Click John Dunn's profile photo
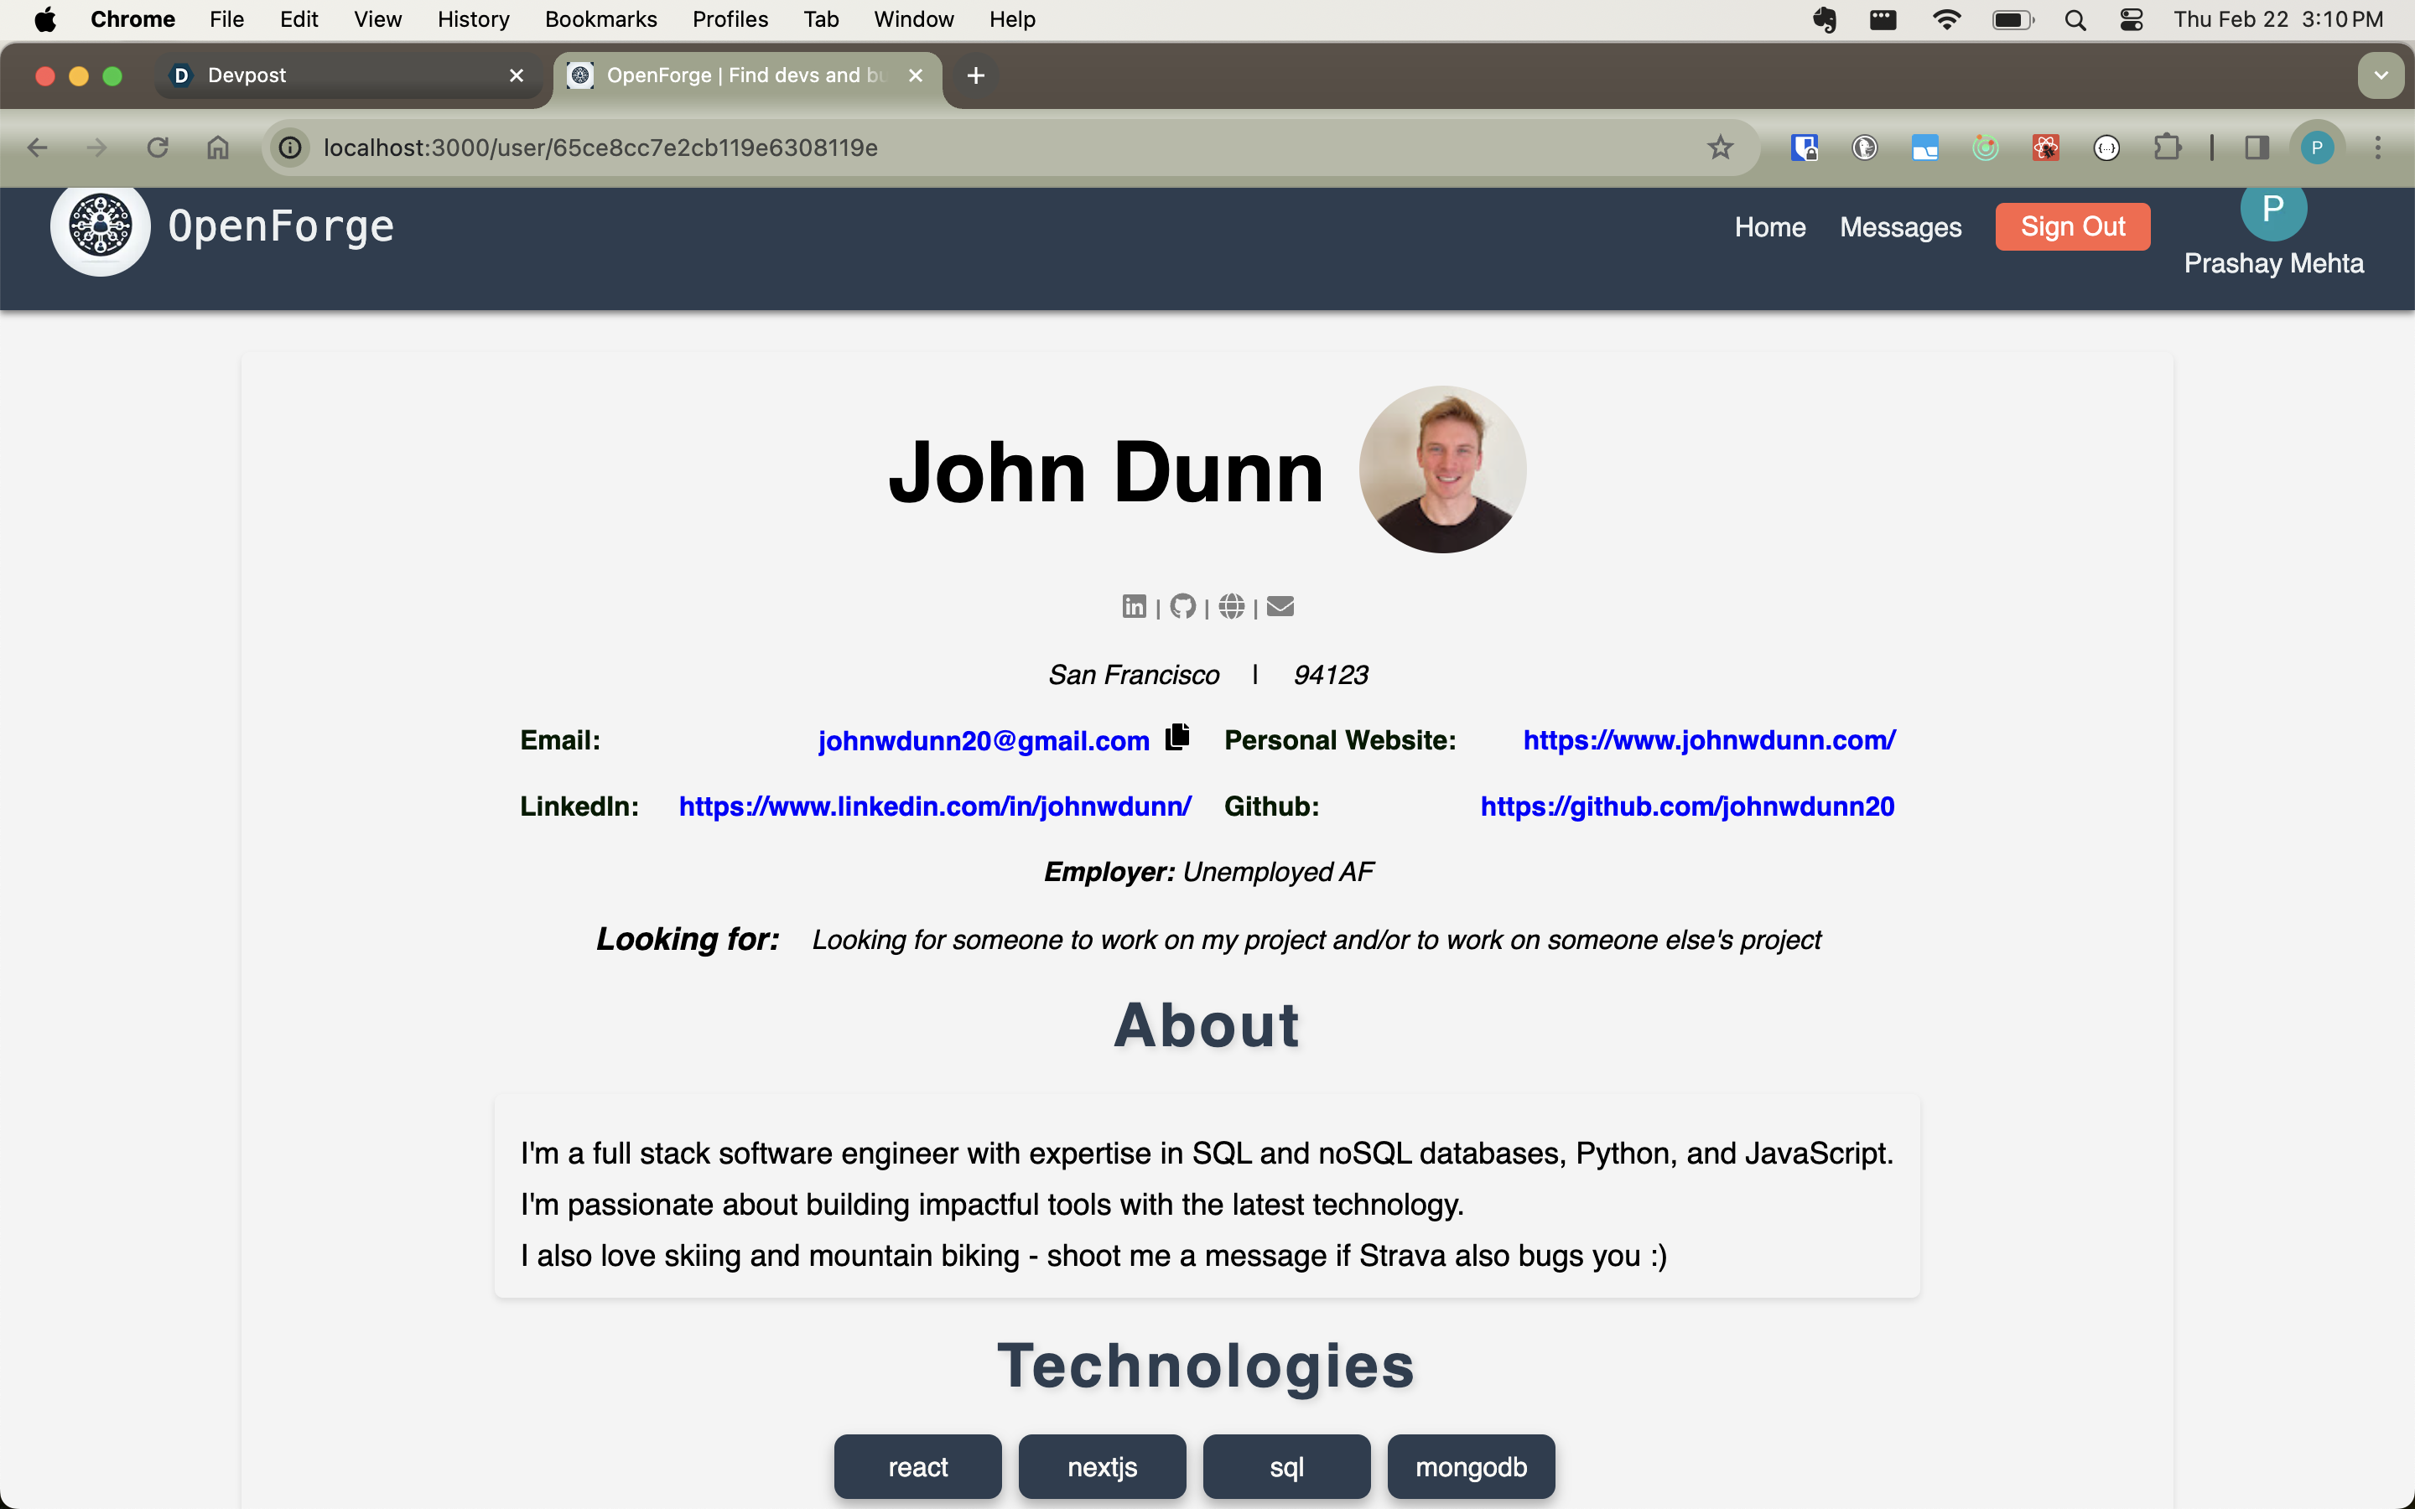 click(1442, 469)
